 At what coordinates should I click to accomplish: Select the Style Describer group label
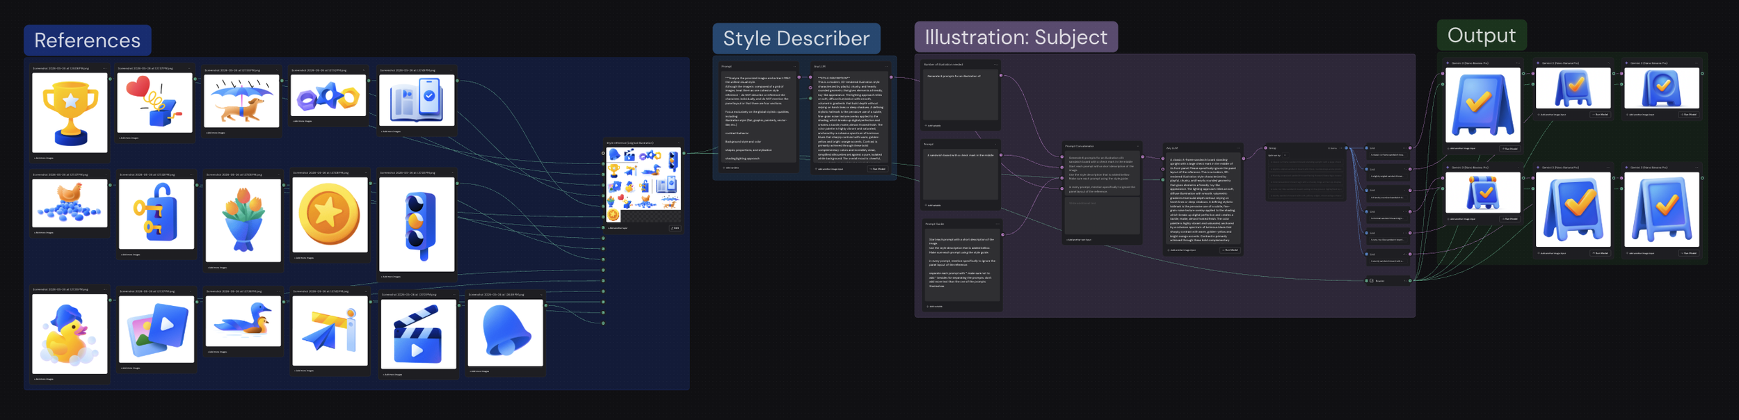[x=796, y=38]
